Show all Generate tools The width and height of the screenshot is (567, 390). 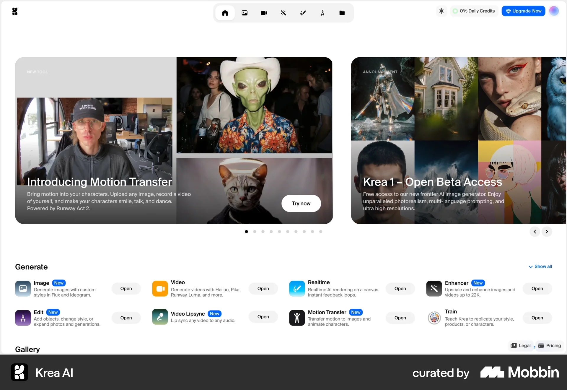pos(540,266)
